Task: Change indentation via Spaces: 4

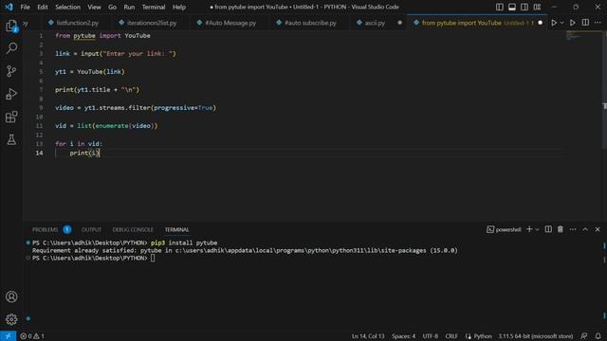Action: point(403,336)
